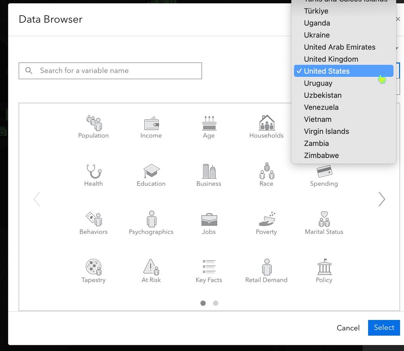Screen dimensions: 404x351
Task: Open the At Risk category
Action: pyautogui.click(x=151, y=271)
